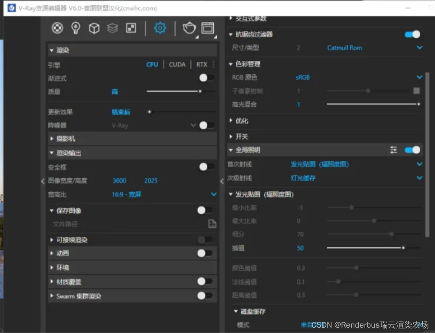Adjust the highlight burn slider

click(374, 104)
